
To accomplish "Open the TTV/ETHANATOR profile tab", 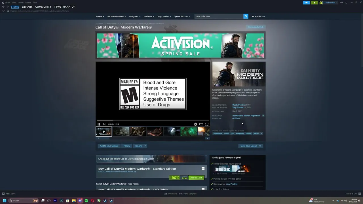I will tap(65, 7).
